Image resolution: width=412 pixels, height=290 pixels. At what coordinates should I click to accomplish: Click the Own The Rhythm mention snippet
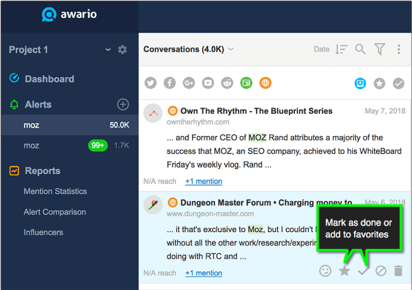click(284, 151)
